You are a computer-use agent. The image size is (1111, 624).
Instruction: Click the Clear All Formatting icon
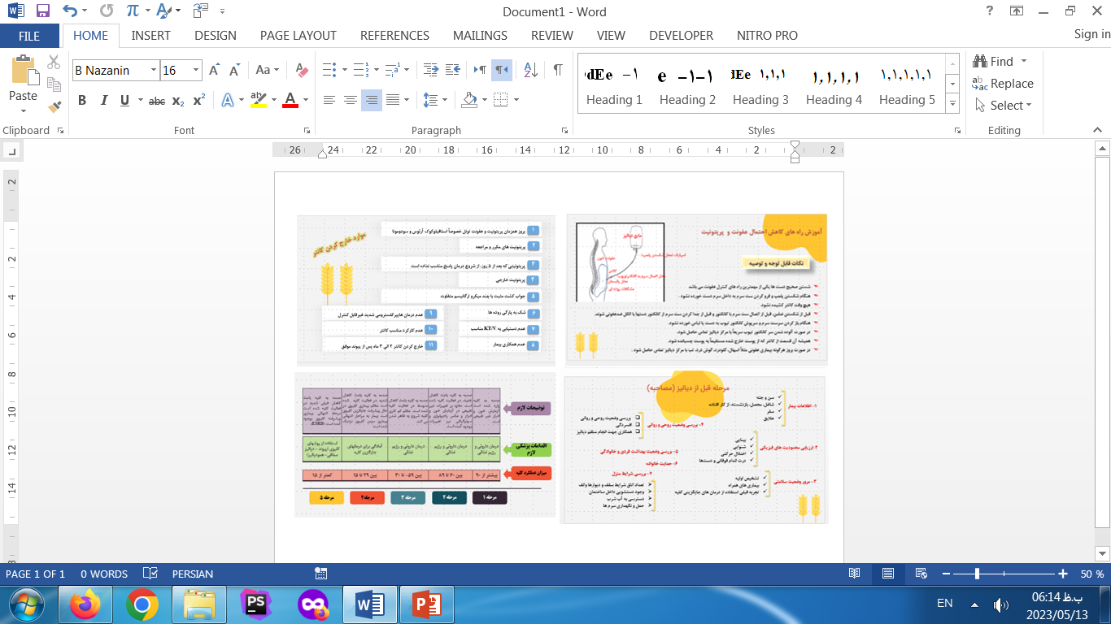click(302, 71)
